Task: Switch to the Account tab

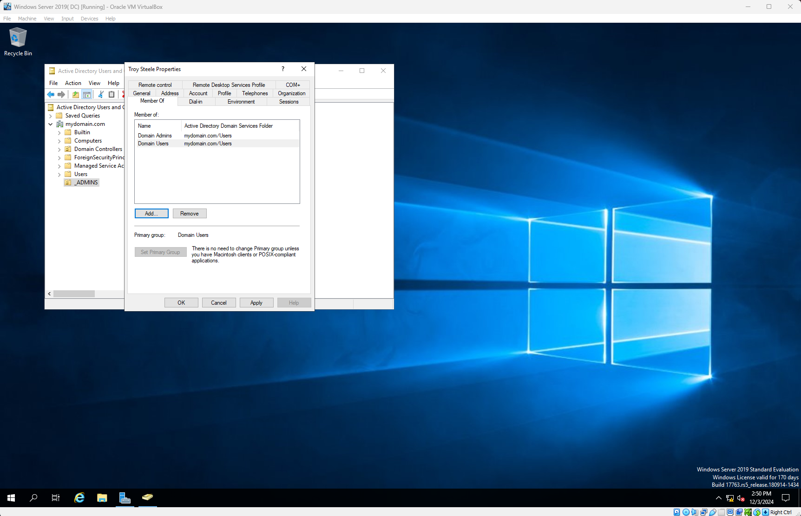Action: (x=198, y=93)
